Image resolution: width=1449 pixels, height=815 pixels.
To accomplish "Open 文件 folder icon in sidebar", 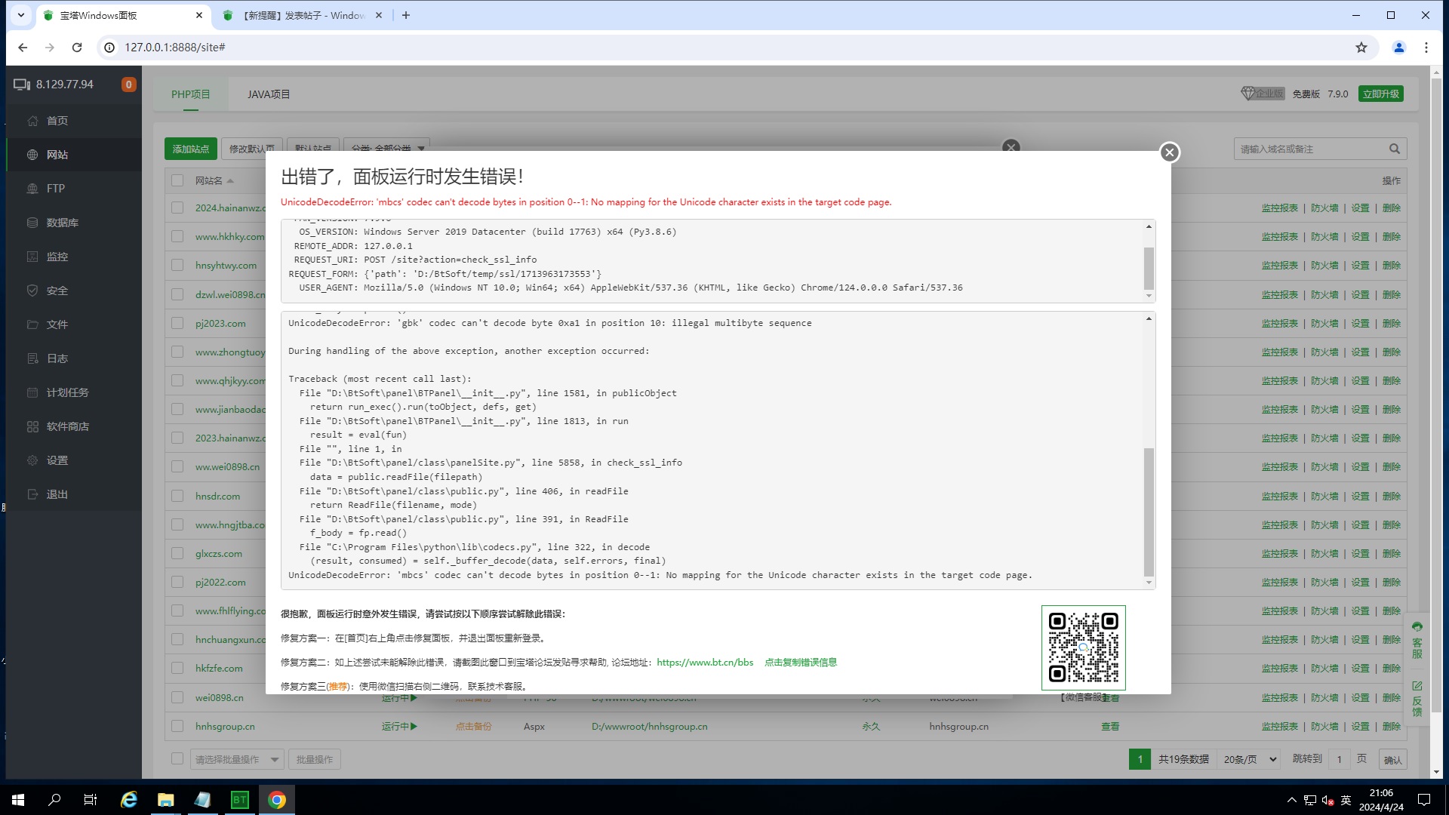I will coord(32,324).
